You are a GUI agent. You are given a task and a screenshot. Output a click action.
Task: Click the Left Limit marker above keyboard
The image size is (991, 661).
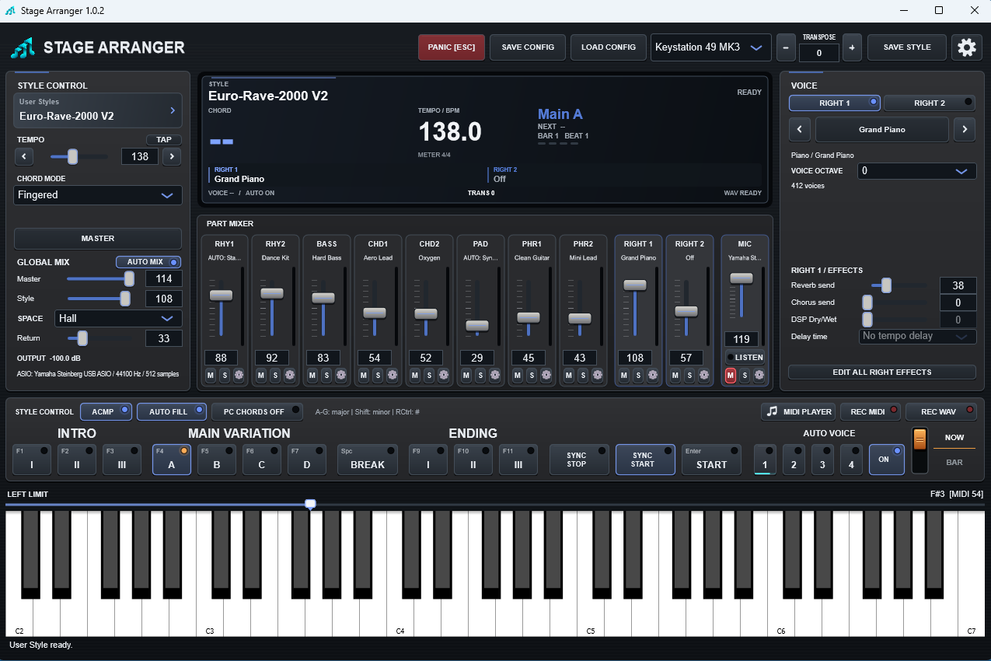click(310, 504)
